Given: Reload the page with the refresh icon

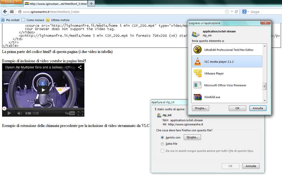Looking at the screenshot, I should 236,12.
